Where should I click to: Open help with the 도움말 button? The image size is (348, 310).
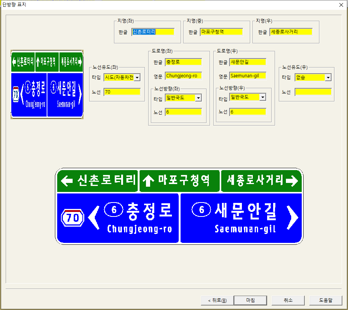(325, 300)
